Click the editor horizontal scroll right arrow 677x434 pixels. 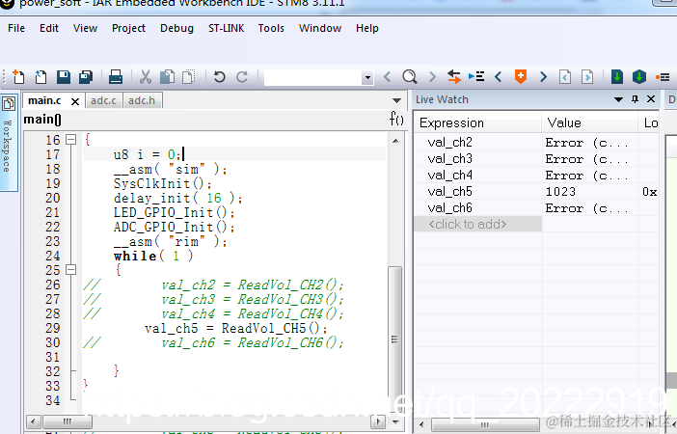coord(379,421)
